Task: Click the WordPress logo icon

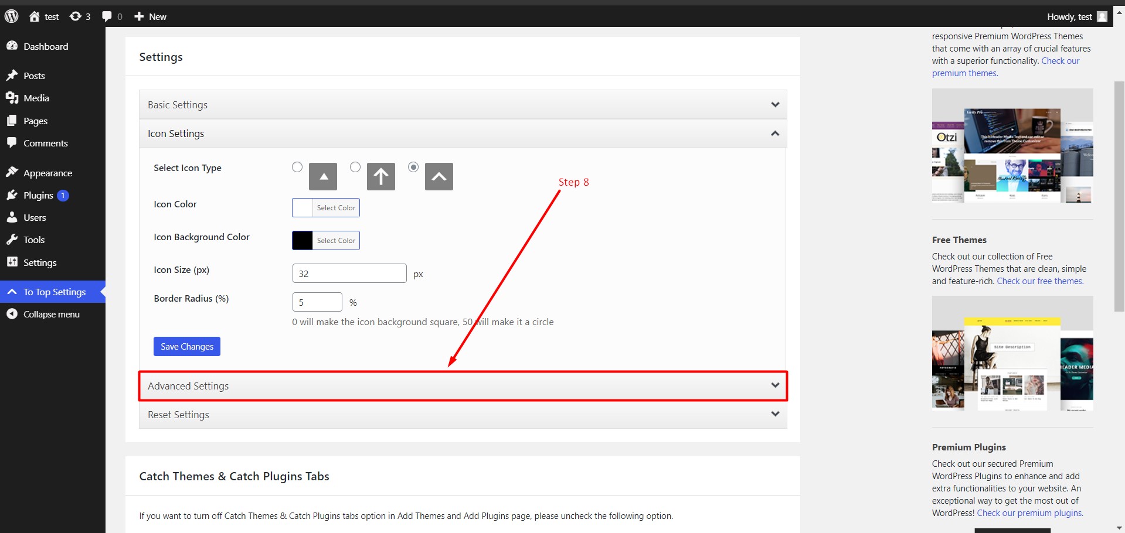Action: click(x=12, y=16)
